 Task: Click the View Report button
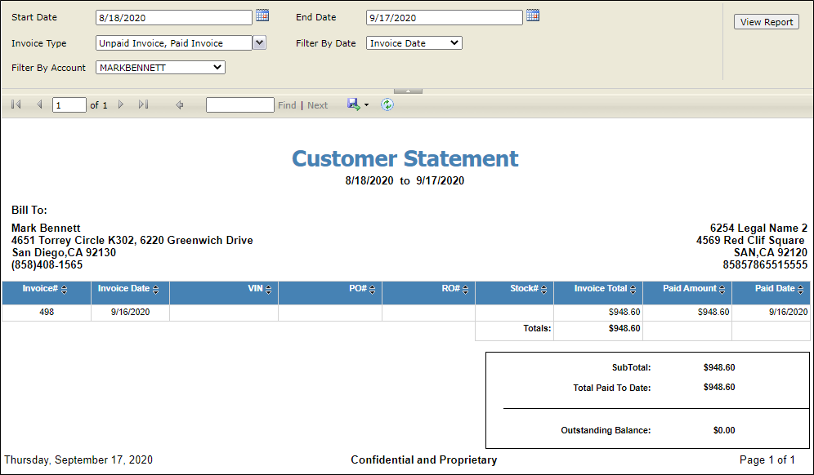[767, 22]
